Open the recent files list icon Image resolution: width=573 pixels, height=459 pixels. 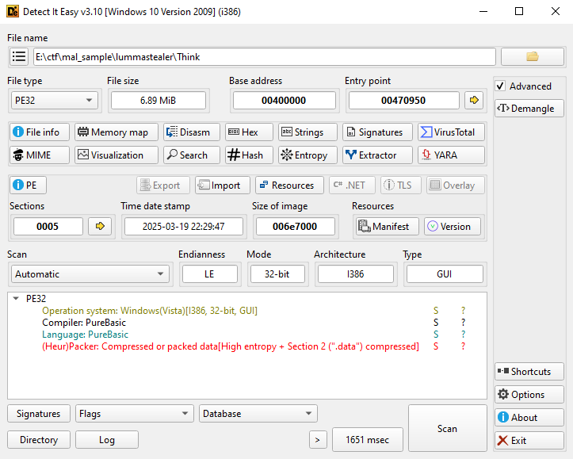pos(19,56)
